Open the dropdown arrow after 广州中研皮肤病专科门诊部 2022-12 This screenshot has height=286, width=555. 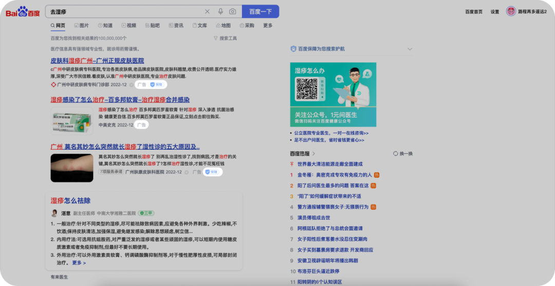click(132, 85)
